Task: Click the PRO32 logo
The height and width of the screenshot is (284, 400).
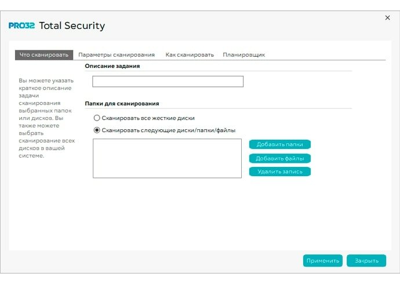Action: (x=22, y=26)
